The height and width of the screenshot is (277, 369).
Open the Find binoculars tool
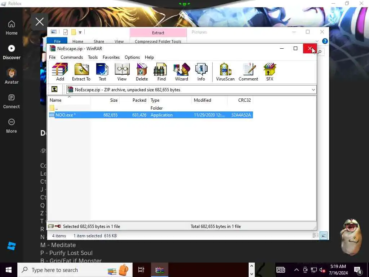pyautogui.click(x=161, y=72)
